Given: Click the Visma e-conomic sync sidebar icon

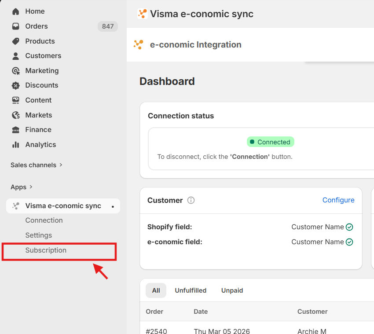Looking at the screenshot, I should tap(16, 206).
